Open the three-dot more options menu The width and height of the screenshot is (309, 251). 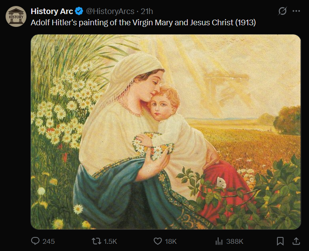click(296, 11)
